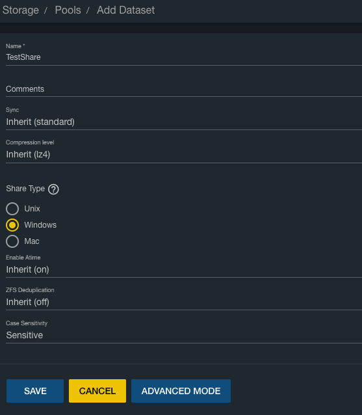Click into the Comments field

(x=184, y=89)
